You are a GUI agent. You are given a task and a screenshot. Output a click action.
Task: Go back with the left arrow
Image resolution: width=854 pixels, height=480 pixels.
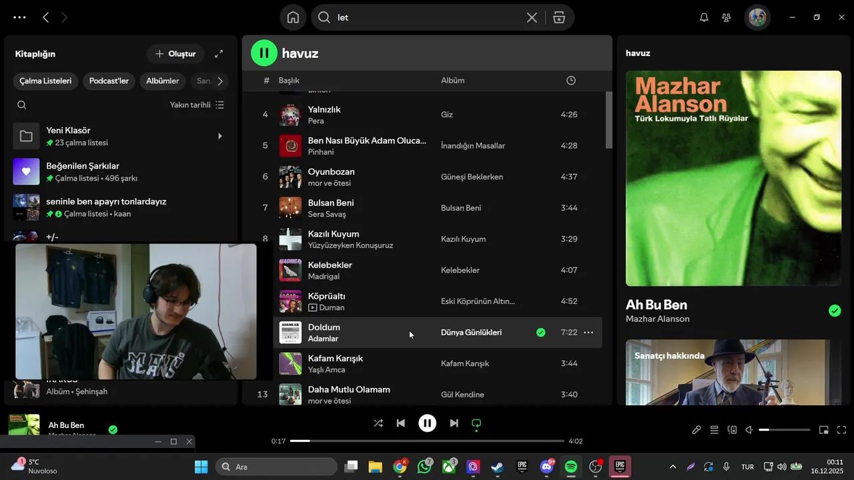click(x=45, y=18)
